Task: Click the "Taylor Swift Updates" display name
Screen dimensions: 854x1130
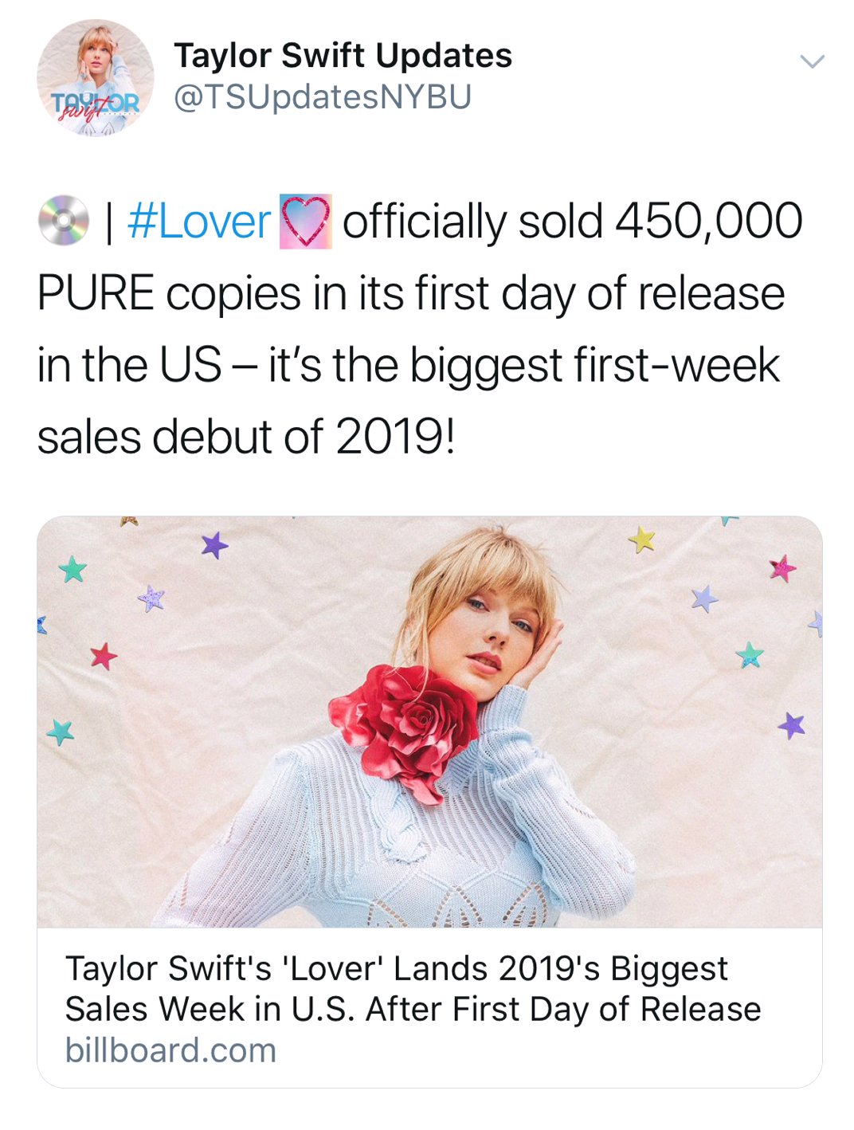Action: click(x=343, y=56)
